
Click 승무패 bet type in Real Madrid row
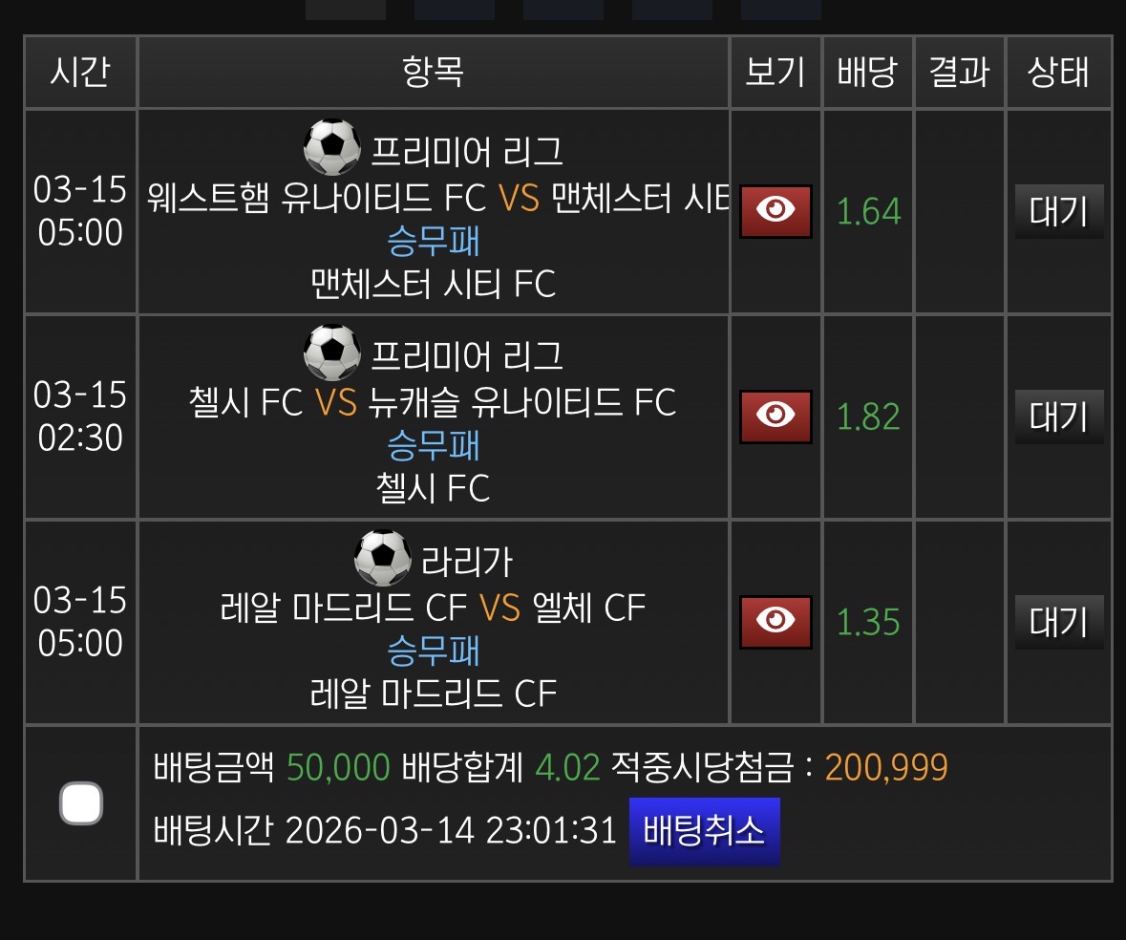point(434,651)
